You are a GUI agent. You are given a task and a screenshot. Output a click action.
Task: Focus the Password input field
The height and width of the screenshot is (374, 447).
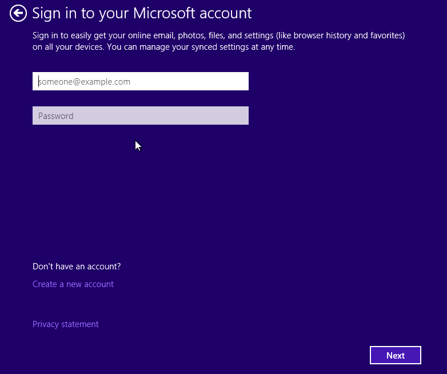click(141, 116)
